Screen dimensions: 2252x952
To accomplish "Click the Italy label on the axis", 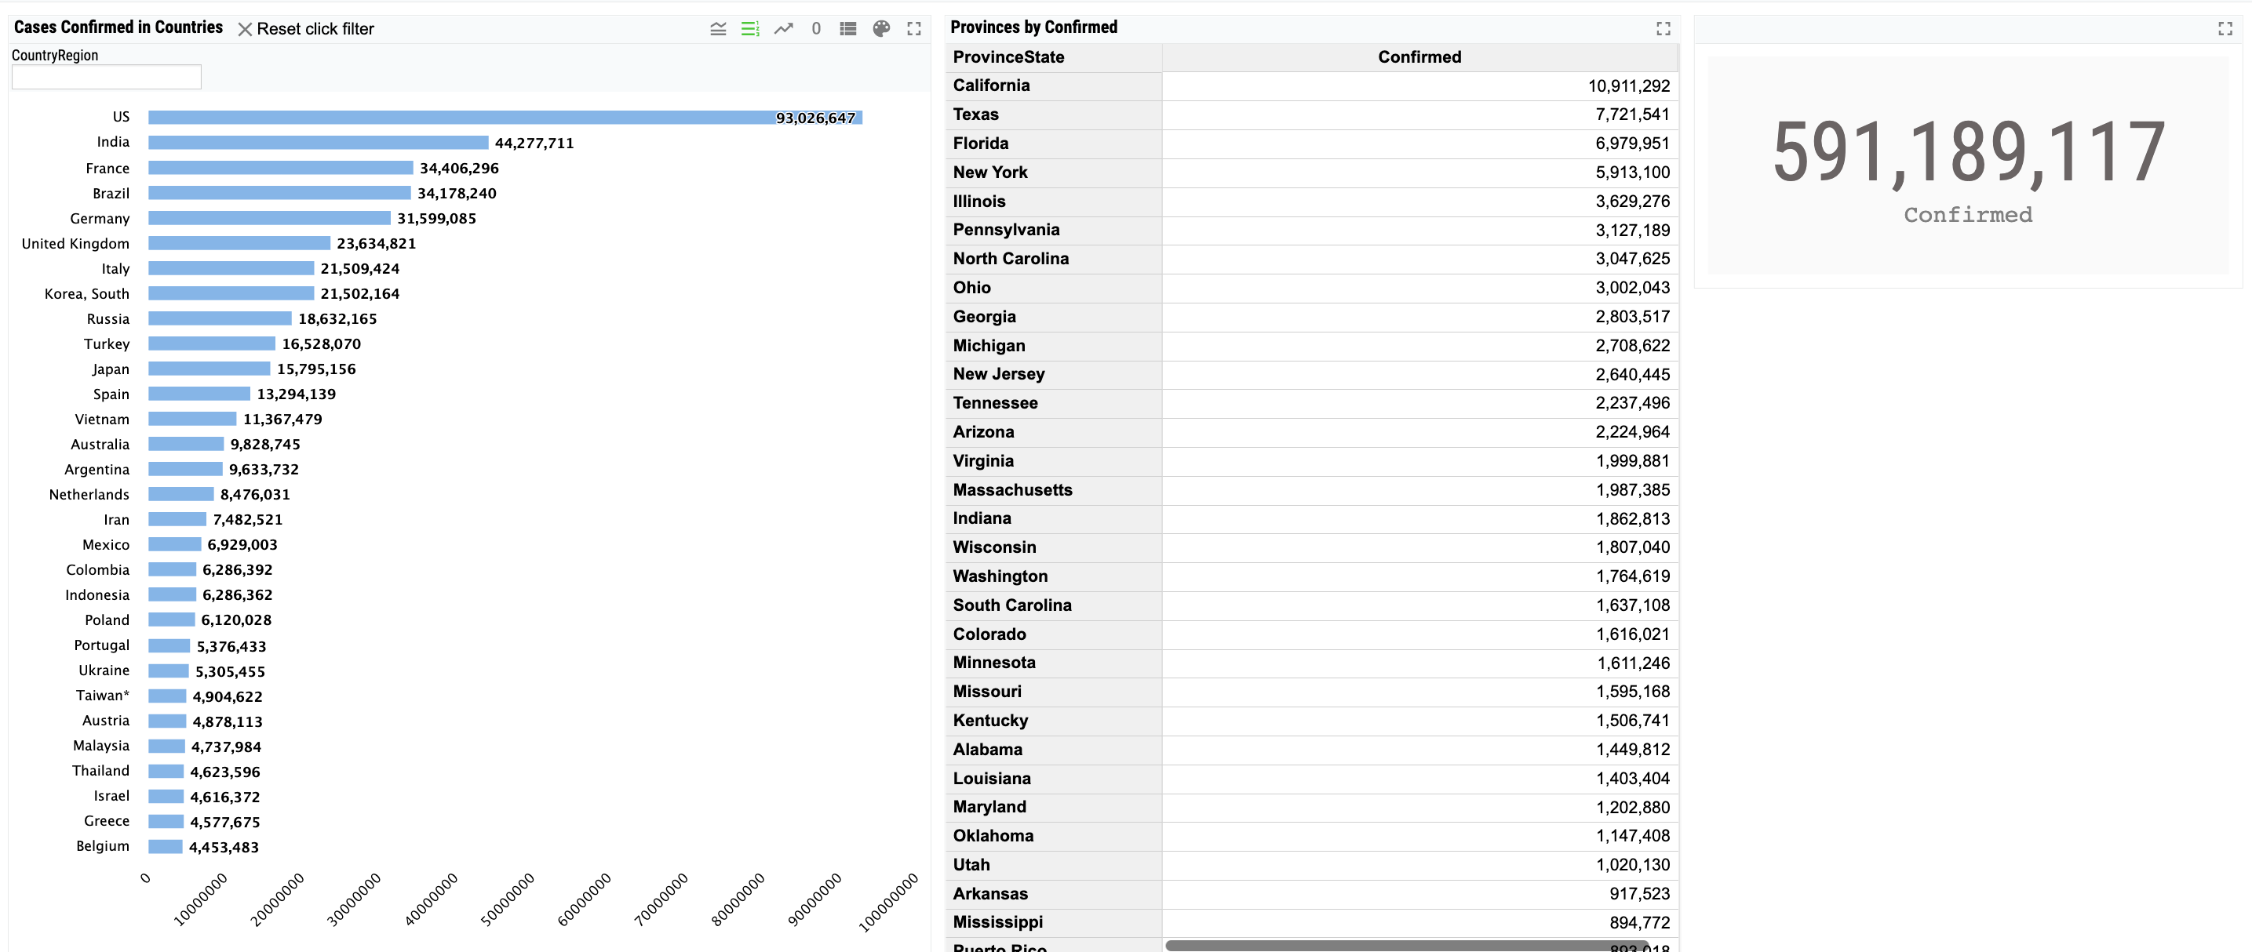I will coord(115,269).
